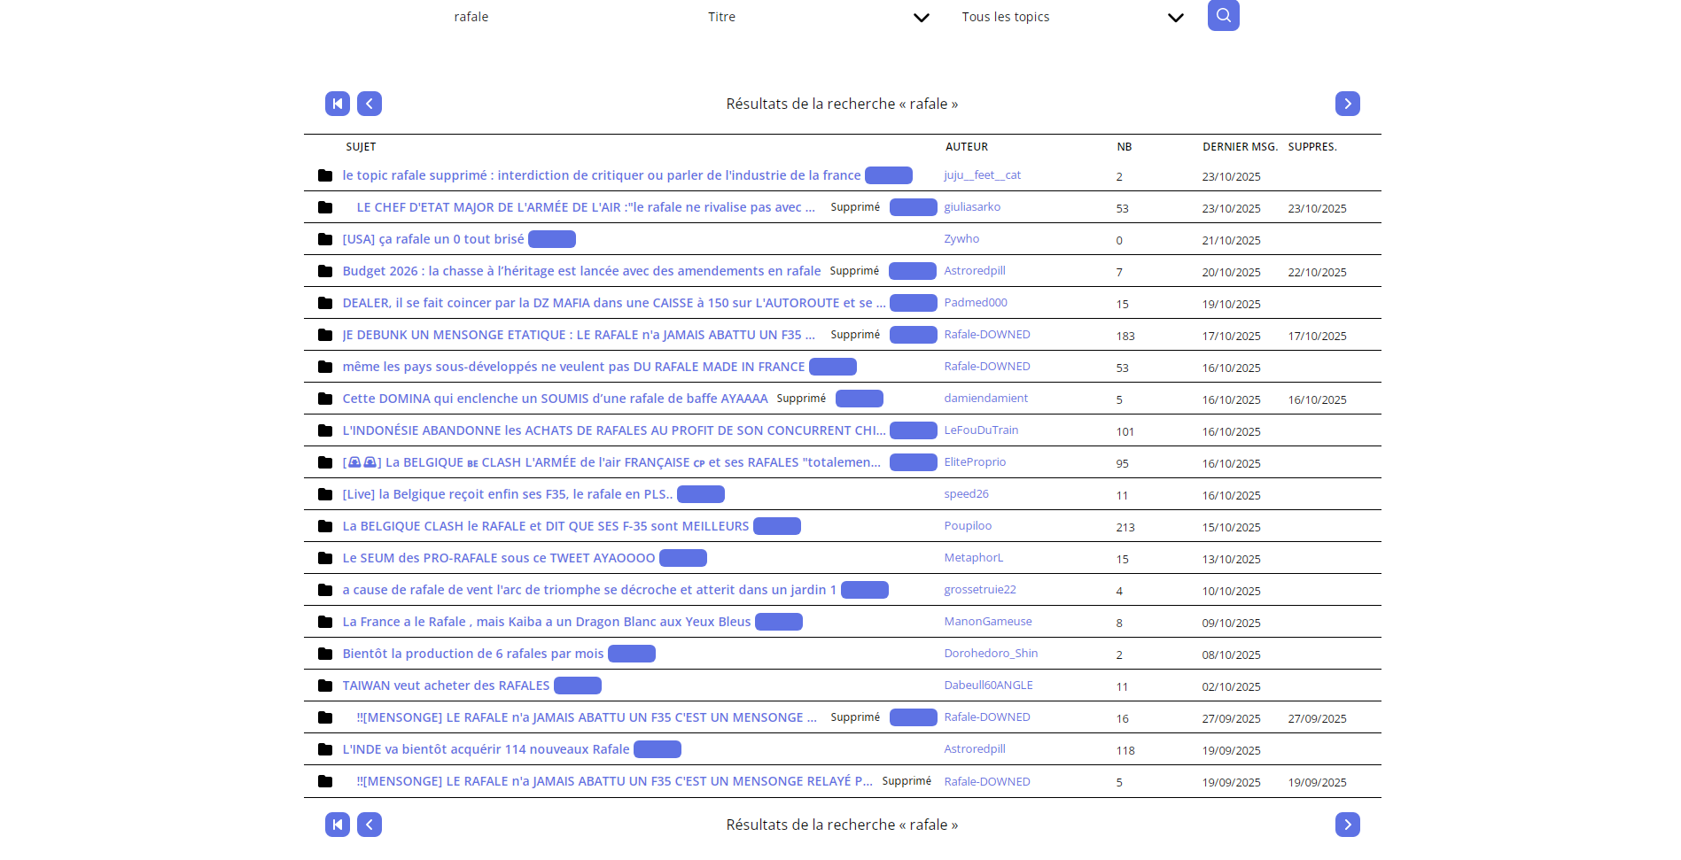Go to next results page (bottom)

1348,825
